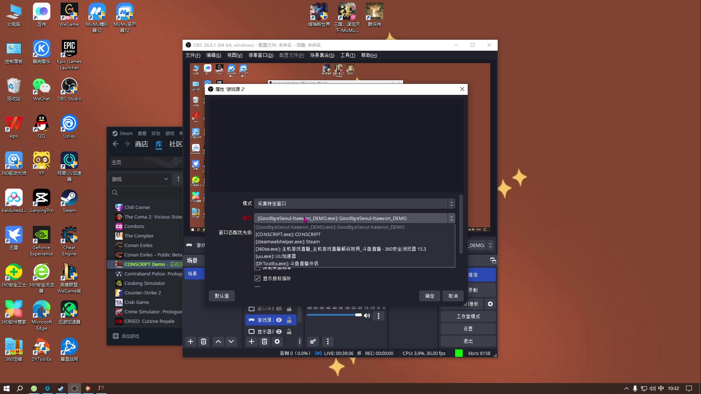Show the hidden 窗口采集 source
Screen dimensions: 701x394
[279, 309]
